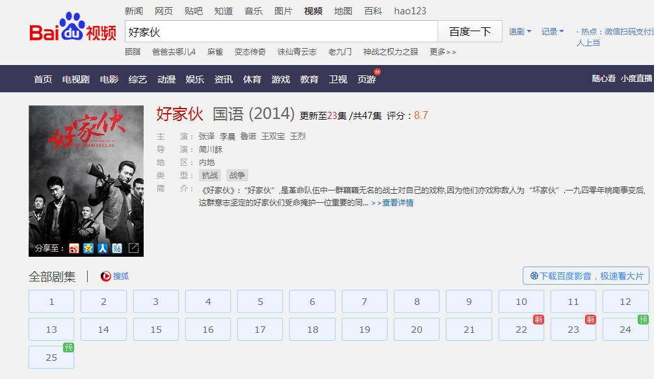
Task: Play episode 23 marked 新
Action: click(x=573, y=330)
